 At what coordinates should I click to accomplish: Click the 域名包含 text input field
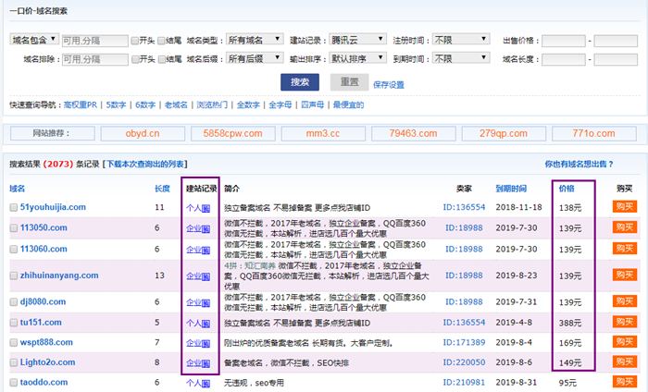click(93, 41)
